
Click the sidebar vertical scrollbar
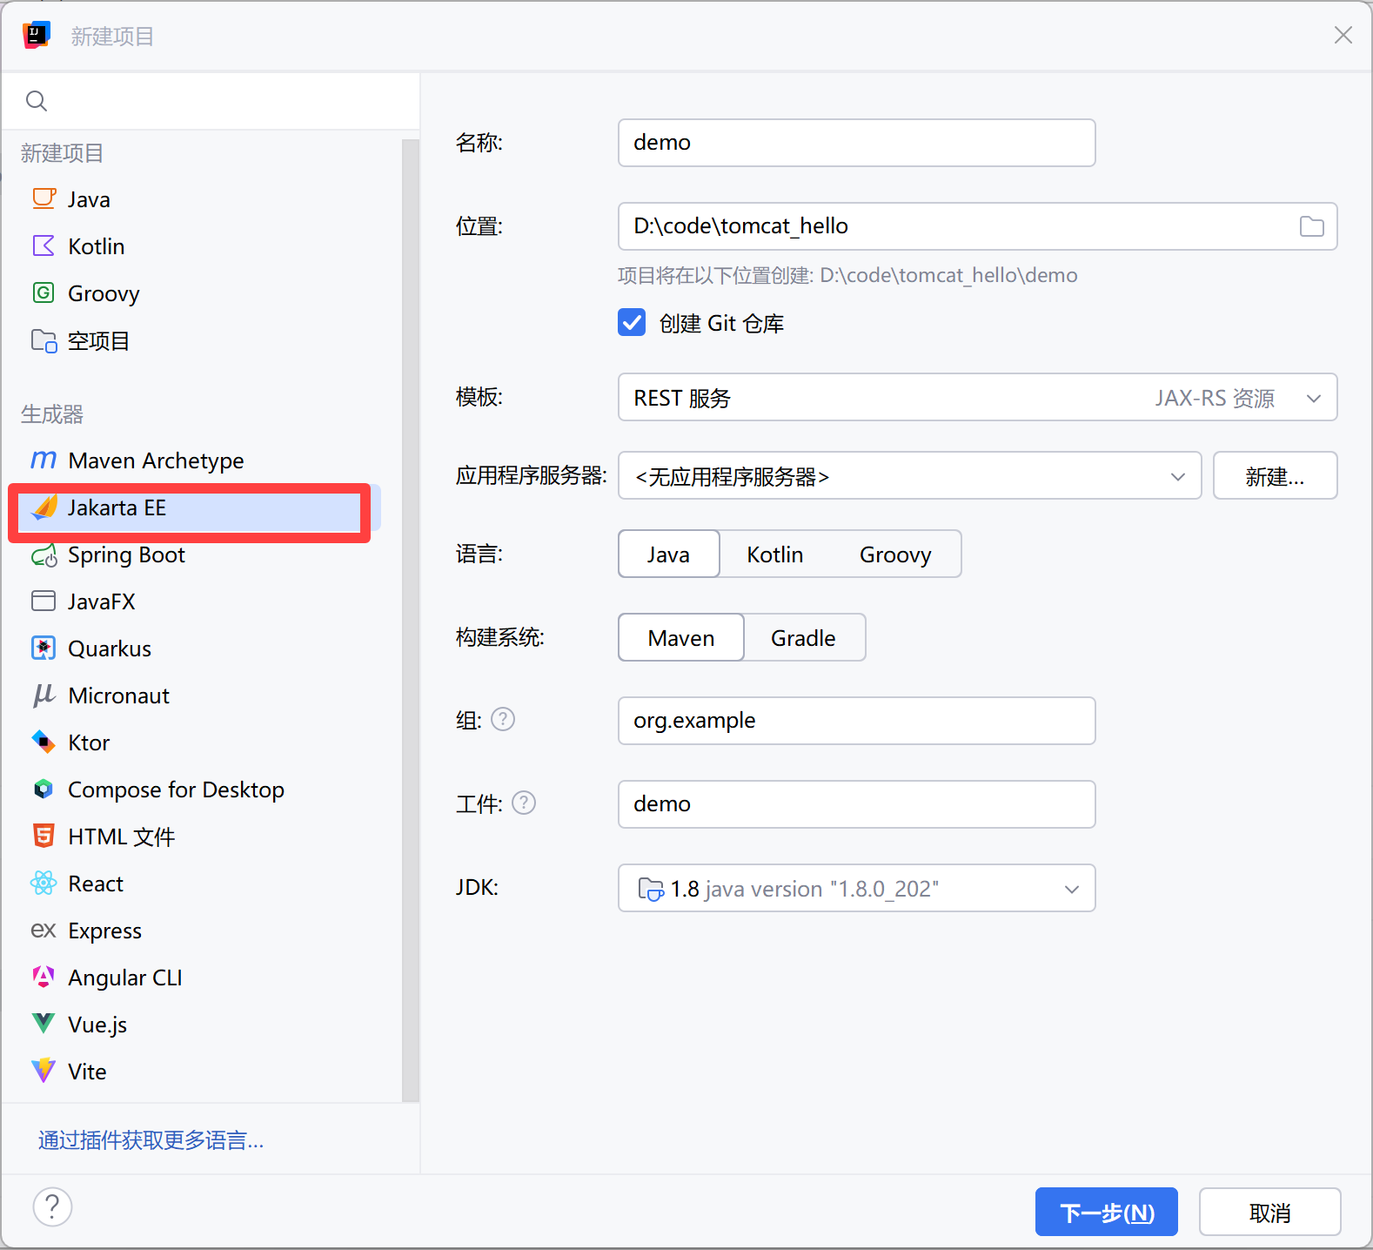pos(410,620)
